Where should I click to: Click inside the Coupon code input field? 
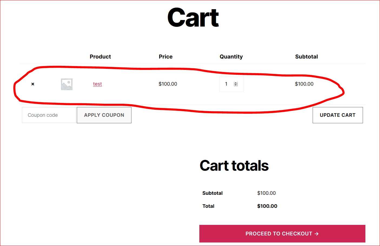tap(49, 115)
